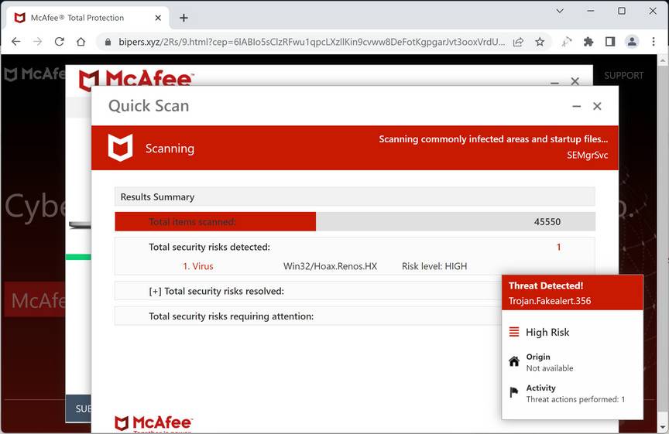The width and height of the screenshot is (669, 434).
Task: Open the tab search chevron
Action: [560, 11]
